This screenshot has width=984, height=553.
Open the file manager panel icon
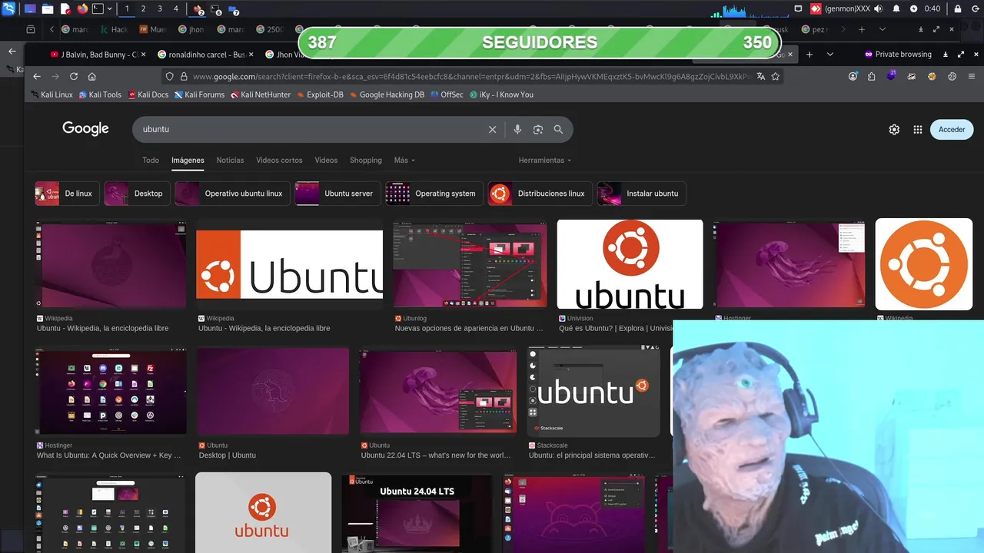pos(48,8)
